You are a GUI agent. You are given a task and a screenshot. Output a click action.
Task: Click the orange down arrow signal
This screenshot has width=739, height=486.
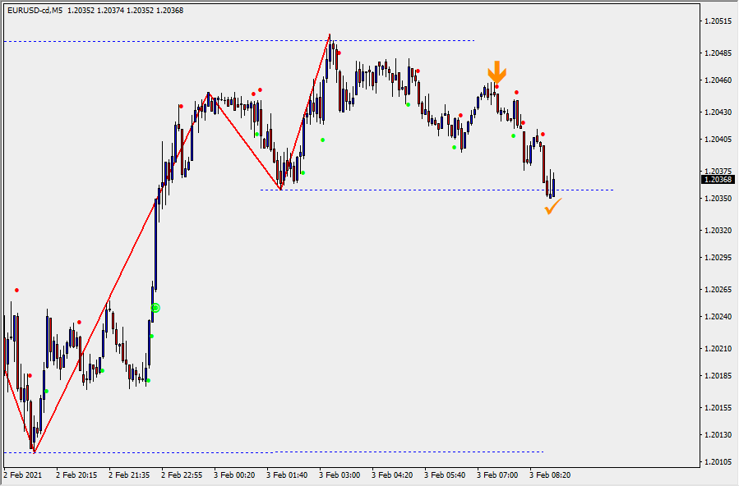pos(497,72)
